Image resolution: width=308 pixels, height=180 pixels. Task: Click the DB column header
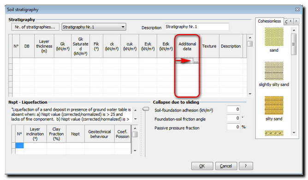click(x=27, y=46)
